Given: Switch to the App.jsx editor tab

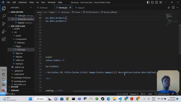Looking at the screenshot, I should coord(81,8).
